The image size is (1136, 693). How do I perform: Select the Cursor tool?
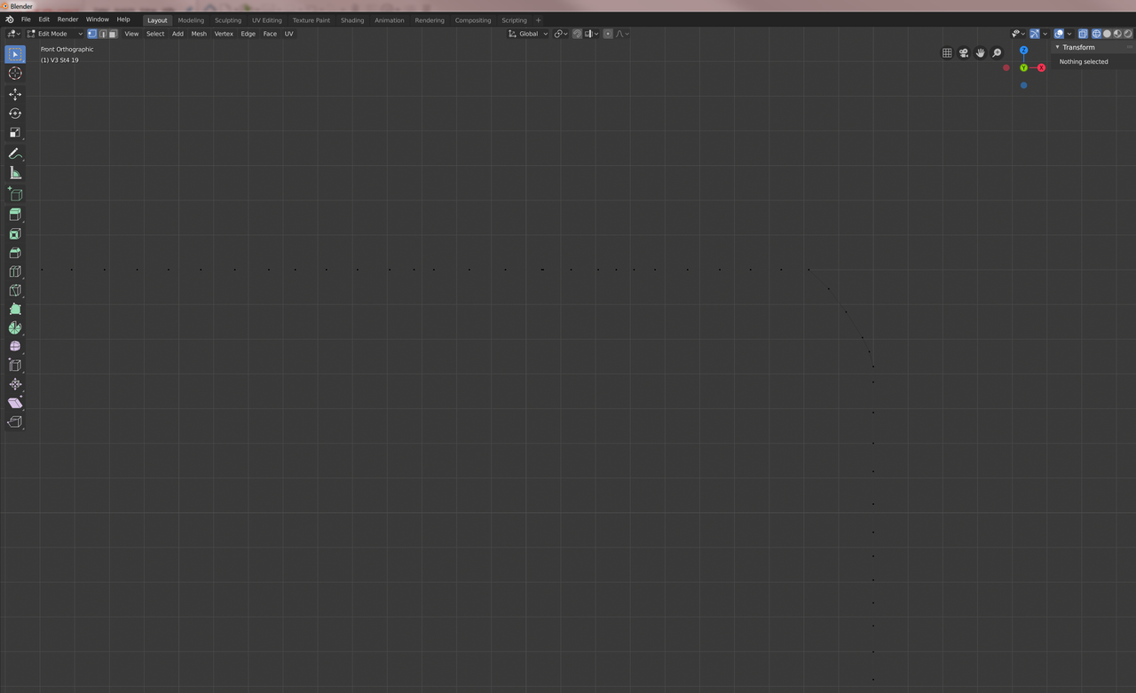click(15, 74)
